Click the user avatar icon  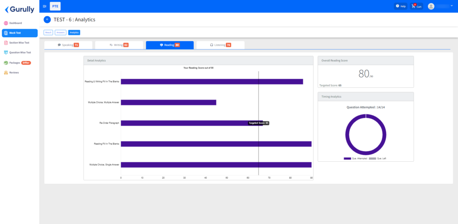[x=431, y=6]
